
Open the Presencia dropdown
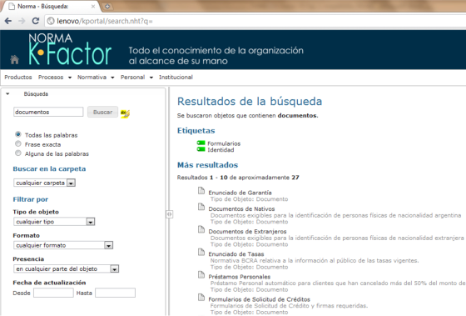67,268
